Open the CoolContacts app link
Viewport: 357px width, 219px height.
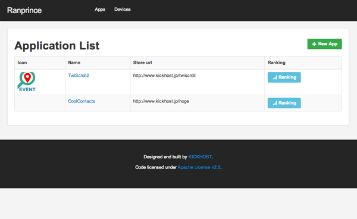tap(82, 101)
